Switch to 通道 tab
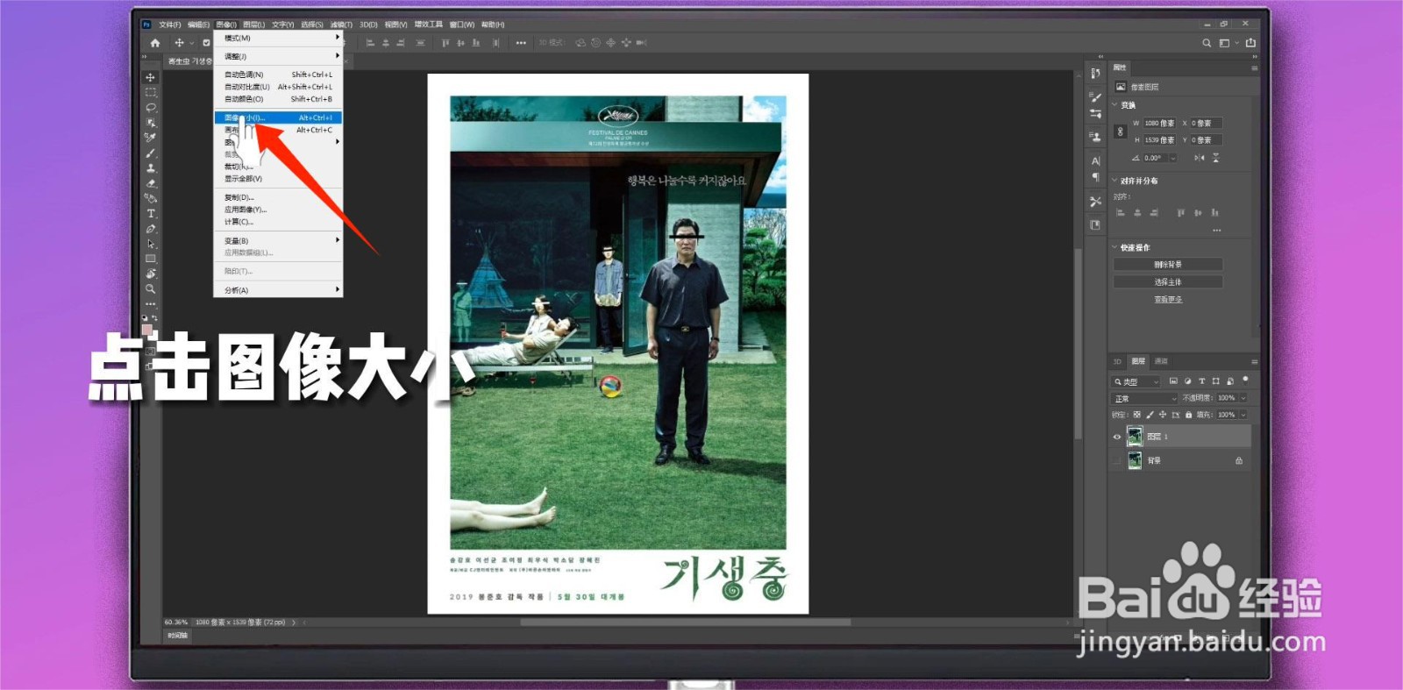The height and width of the screenshot is (690, 1403). click(x=1161, y=361)
